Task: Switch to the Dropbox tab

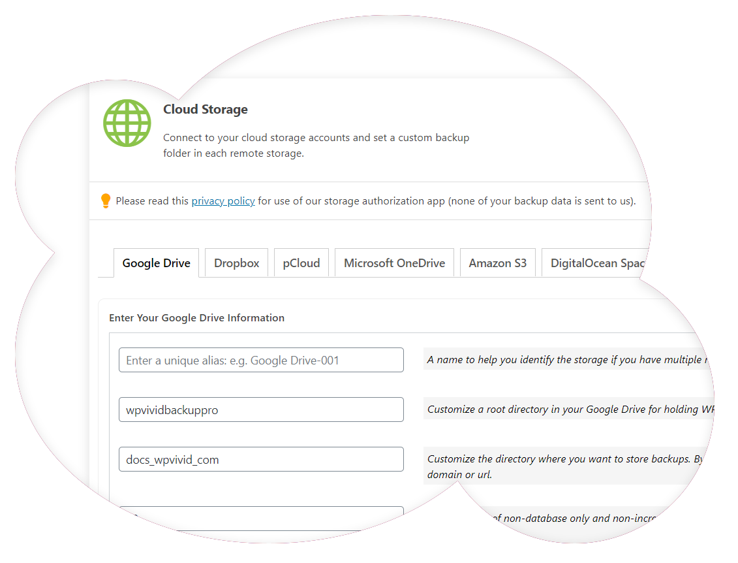Action: coord(237,263)
